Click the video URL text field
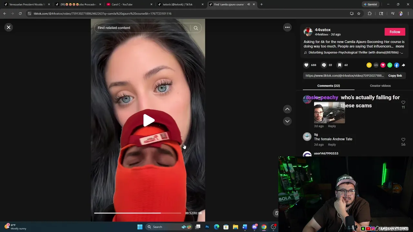The height and width of the screenshot is (232, 413). (x=345, y=76)
